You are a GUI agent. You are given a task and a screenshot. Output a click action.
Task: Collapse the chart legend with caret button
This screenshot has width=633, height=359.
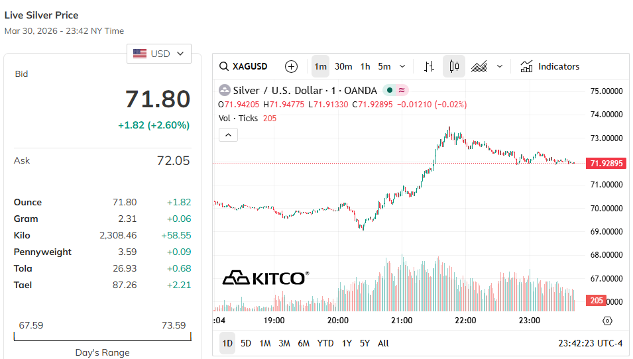click(x=227, y=135)
